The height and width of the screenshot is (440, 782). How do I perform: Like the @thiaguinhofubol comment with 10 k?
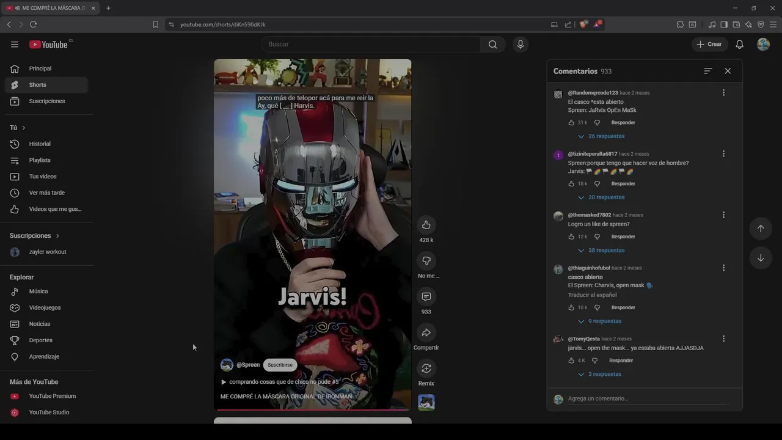pyautogui.click(x=571, y=307)
